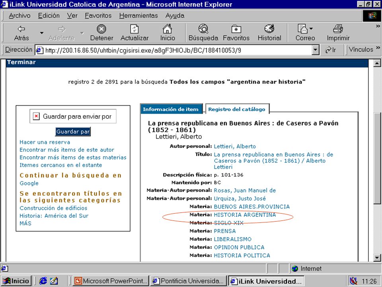Stop loading with the Detener icon
The width and height of the screenshot is (382, 287).
101,29
